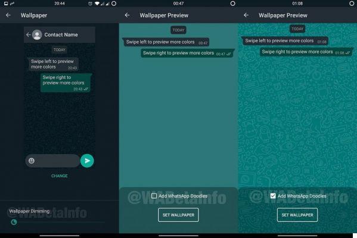This screenshot has height=238, width=357.
Task: Tap 'Swipe right to preview' bubble at 20:43
Action: (66, 83)
